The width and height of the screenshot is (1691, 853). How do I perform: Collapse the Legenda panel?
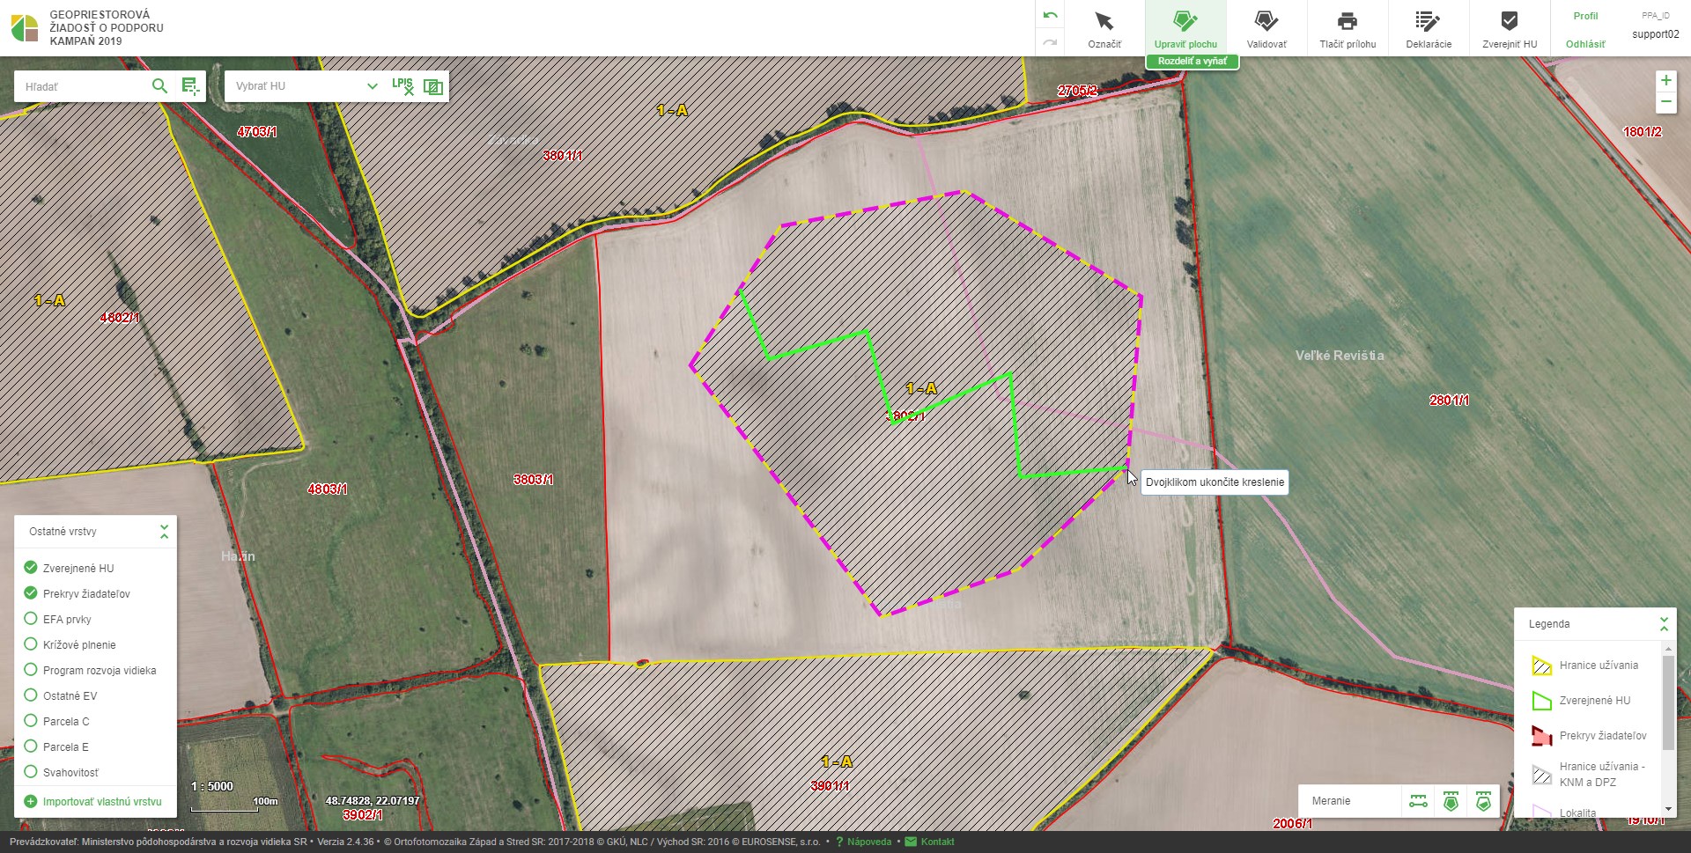coord(1664,624)
